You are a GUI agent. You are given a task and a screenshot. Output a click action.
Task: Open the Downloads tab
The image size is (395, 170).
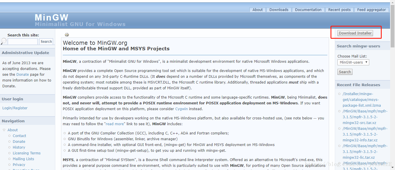[279, 10]
